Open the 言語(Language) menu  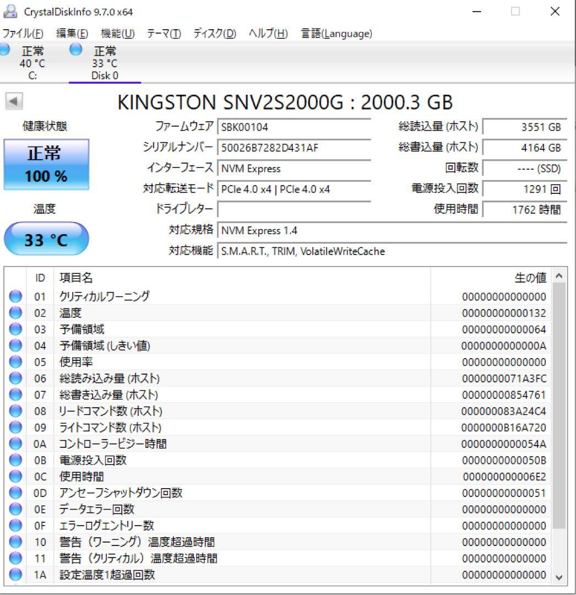pyautogui.click(x=336, y=34)
